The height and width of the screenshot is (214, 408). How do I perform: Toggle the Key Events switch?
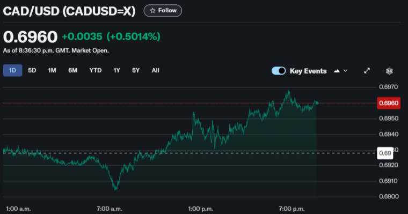(x=279, y=71)
